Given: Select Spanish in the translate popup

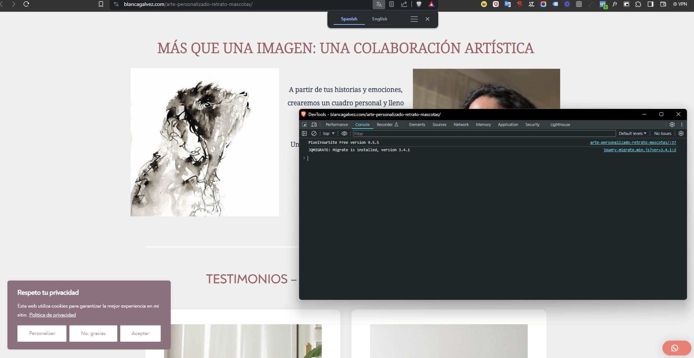Looking at the screenshot, I should [x=349, y=19].
